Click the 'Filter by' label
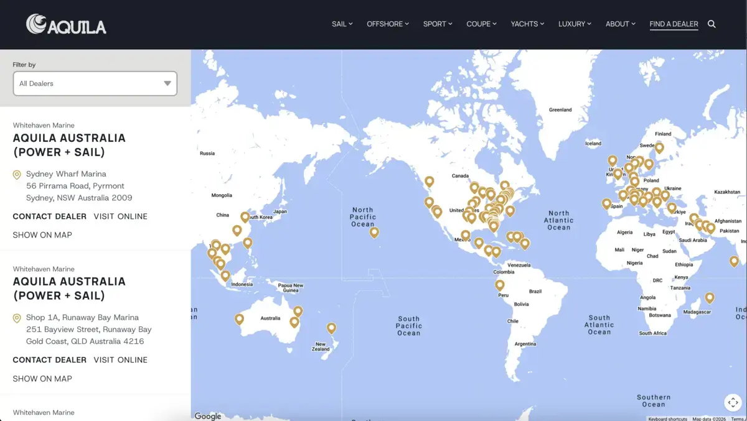Image resolution: width=747 pixels, height=421 pixels. [x=24, y=65]
